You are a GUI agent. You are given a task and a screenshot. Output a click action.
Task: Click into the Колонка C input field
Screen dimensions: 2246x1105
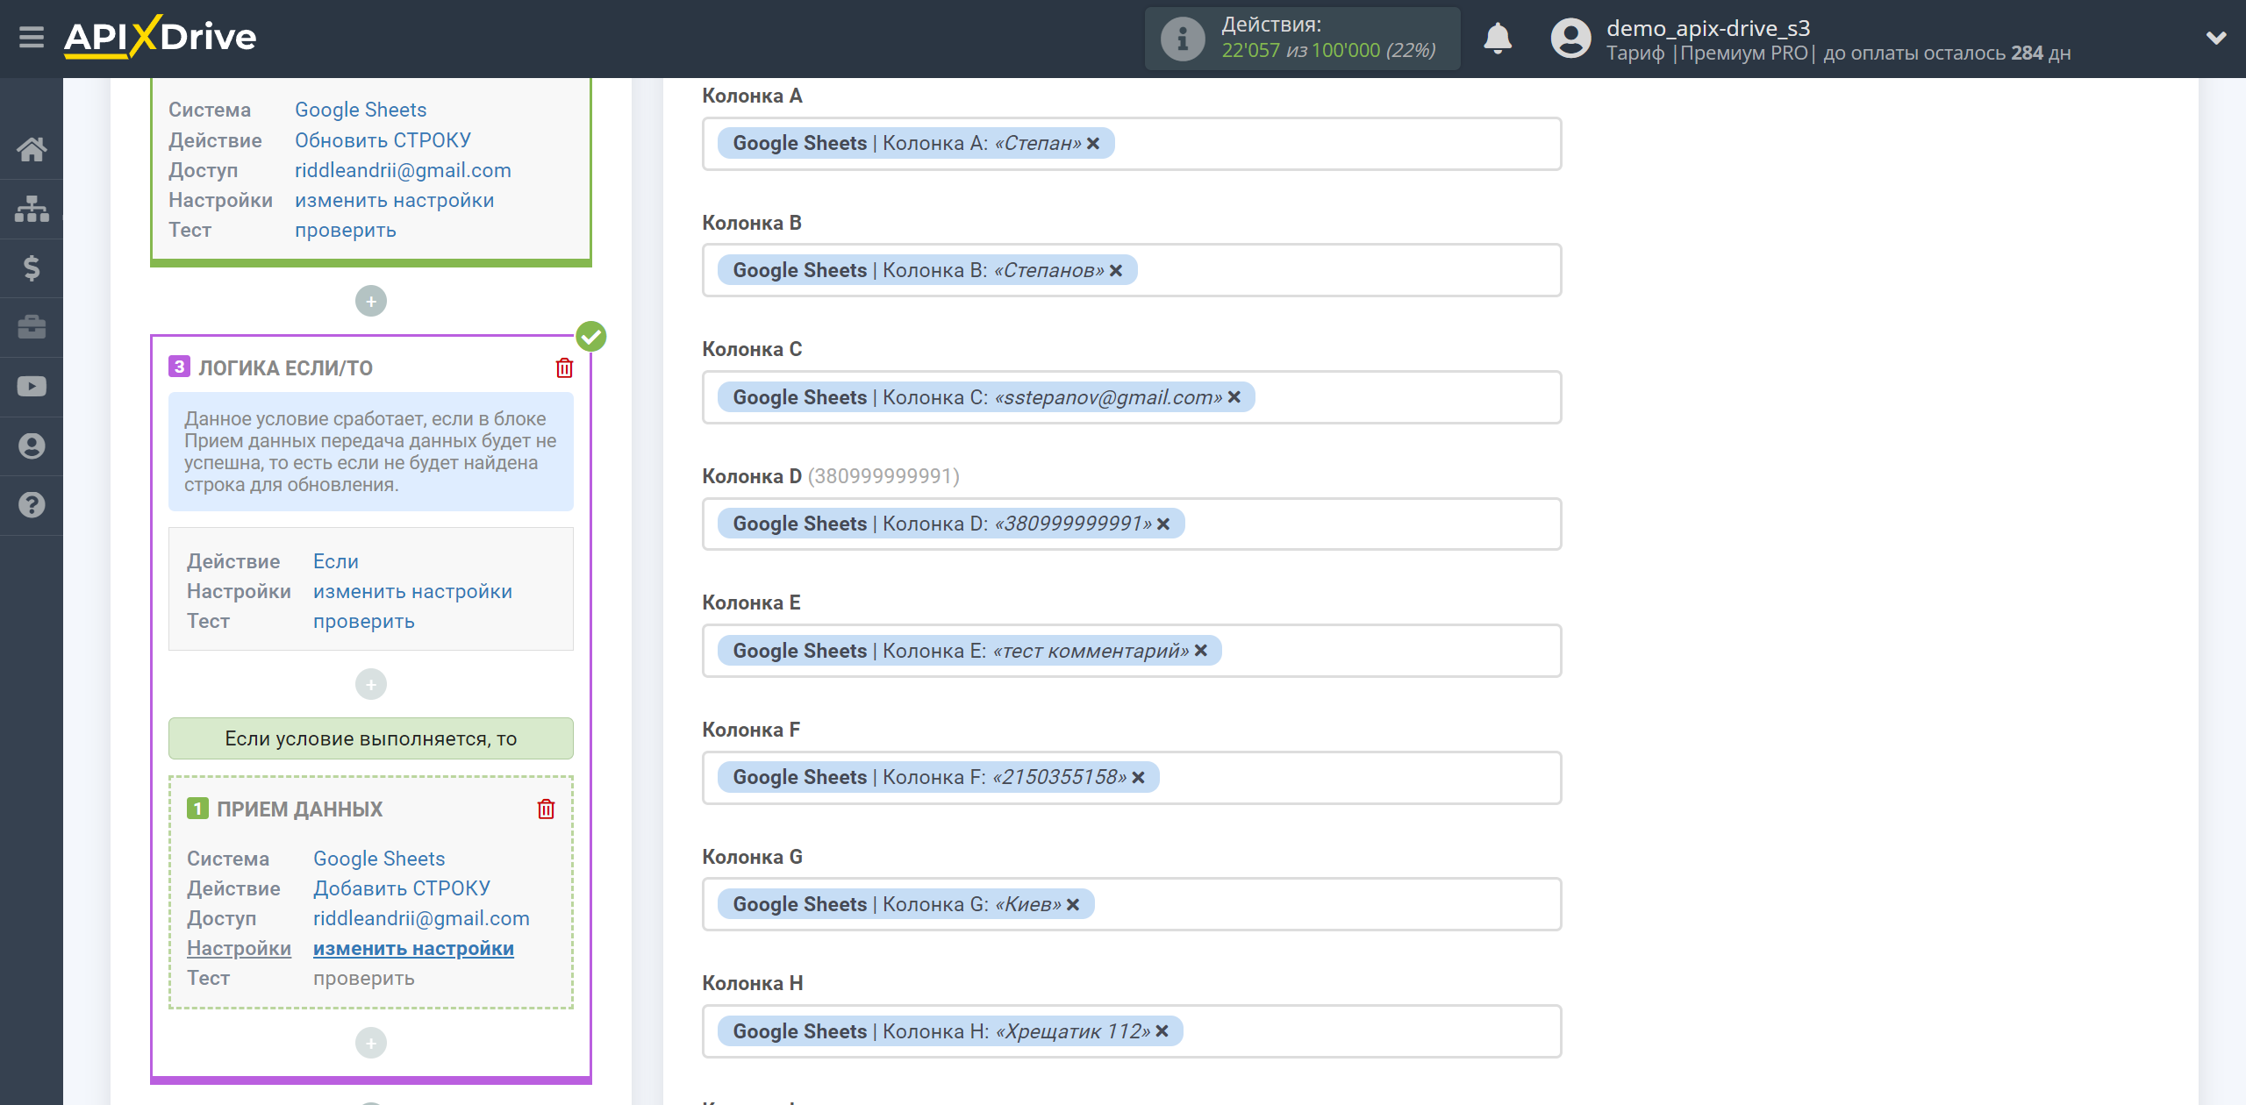pos(1132,397)
